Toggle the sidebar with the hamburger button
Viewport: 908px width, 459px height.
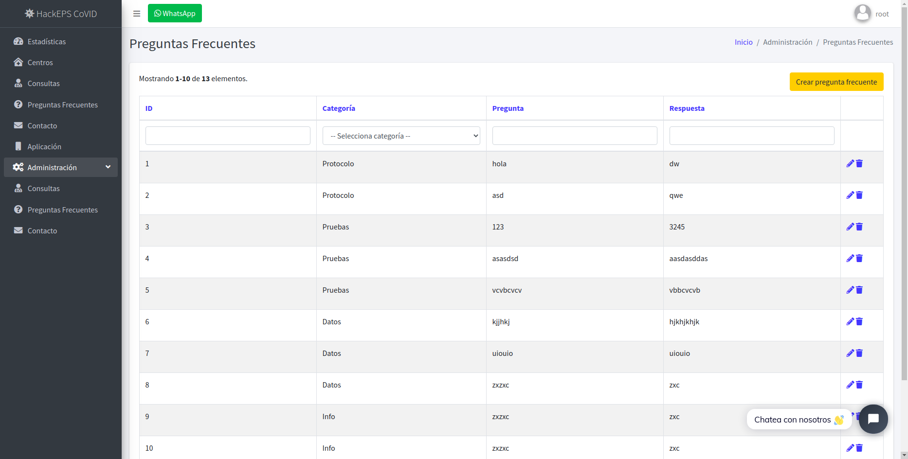click(137, 14)
